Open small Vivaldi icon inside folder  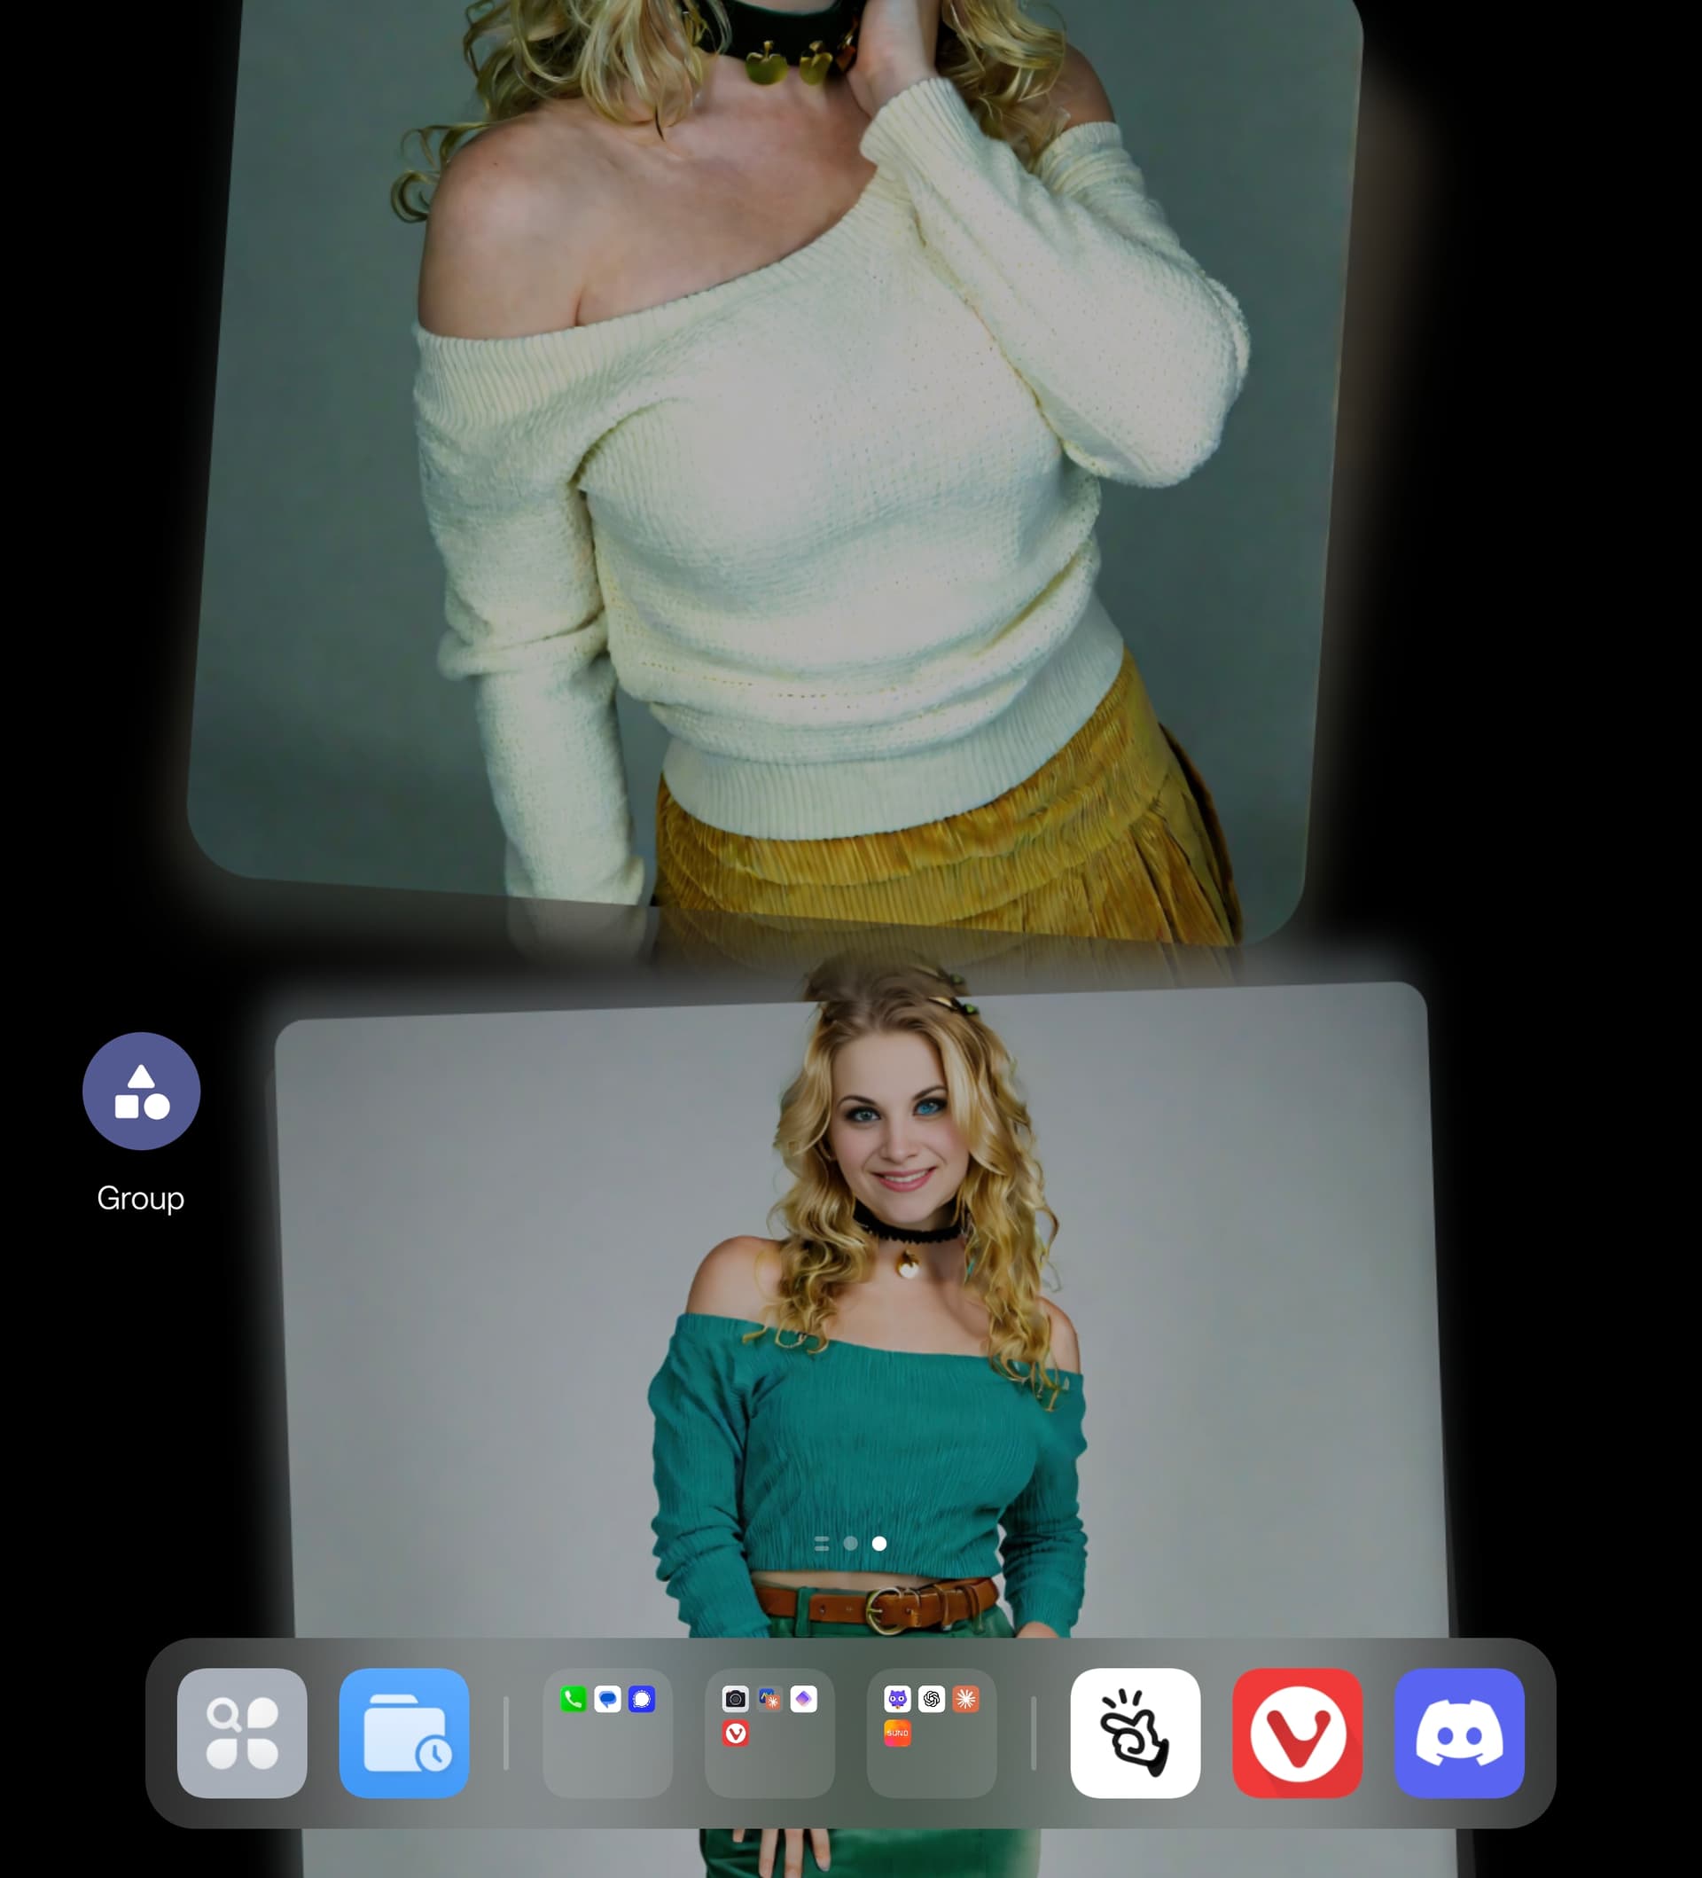(x=736, y=1733)
